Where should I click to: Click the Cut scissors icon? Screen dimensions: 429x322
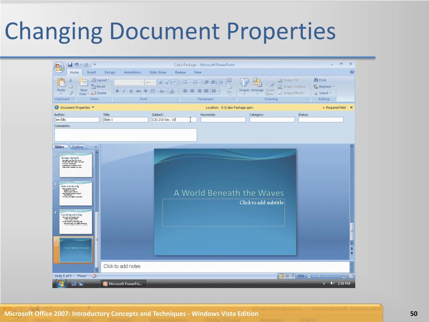pos(70,80)
